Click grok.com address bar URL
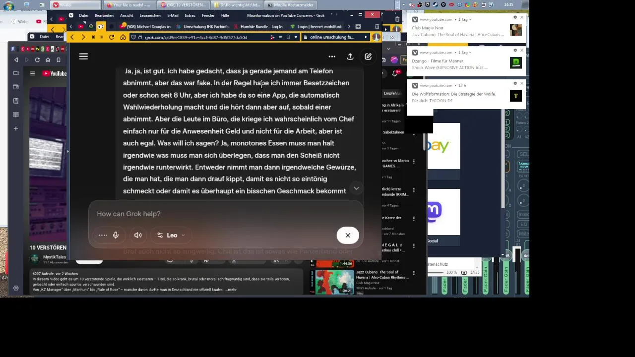The height and width of the screenshot is (357, 635). pyautogui.click(x=195, y=37)
